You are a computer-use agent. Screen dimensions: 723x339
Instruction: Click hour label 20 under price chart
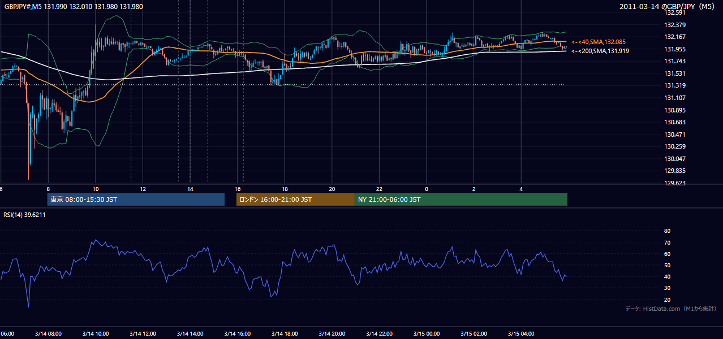332,189
